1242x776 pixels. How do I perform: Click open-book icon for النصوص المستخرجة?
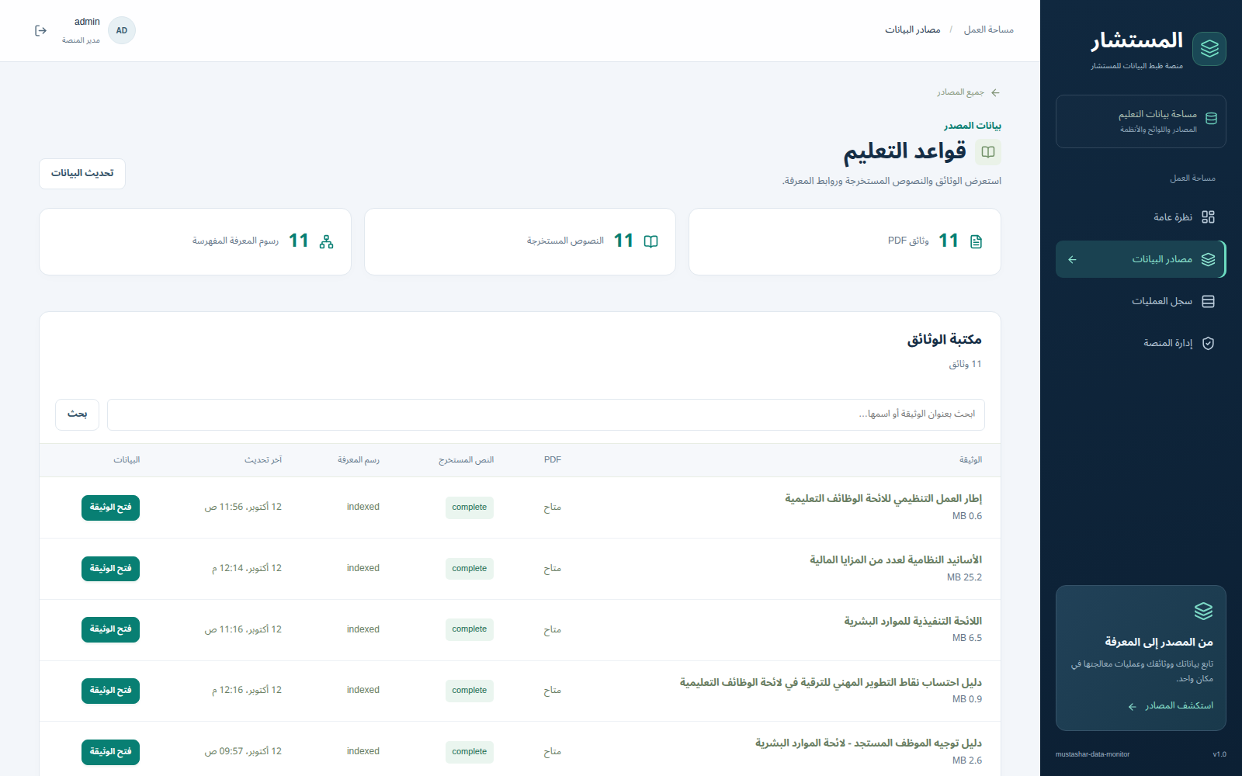pos(650,241)
